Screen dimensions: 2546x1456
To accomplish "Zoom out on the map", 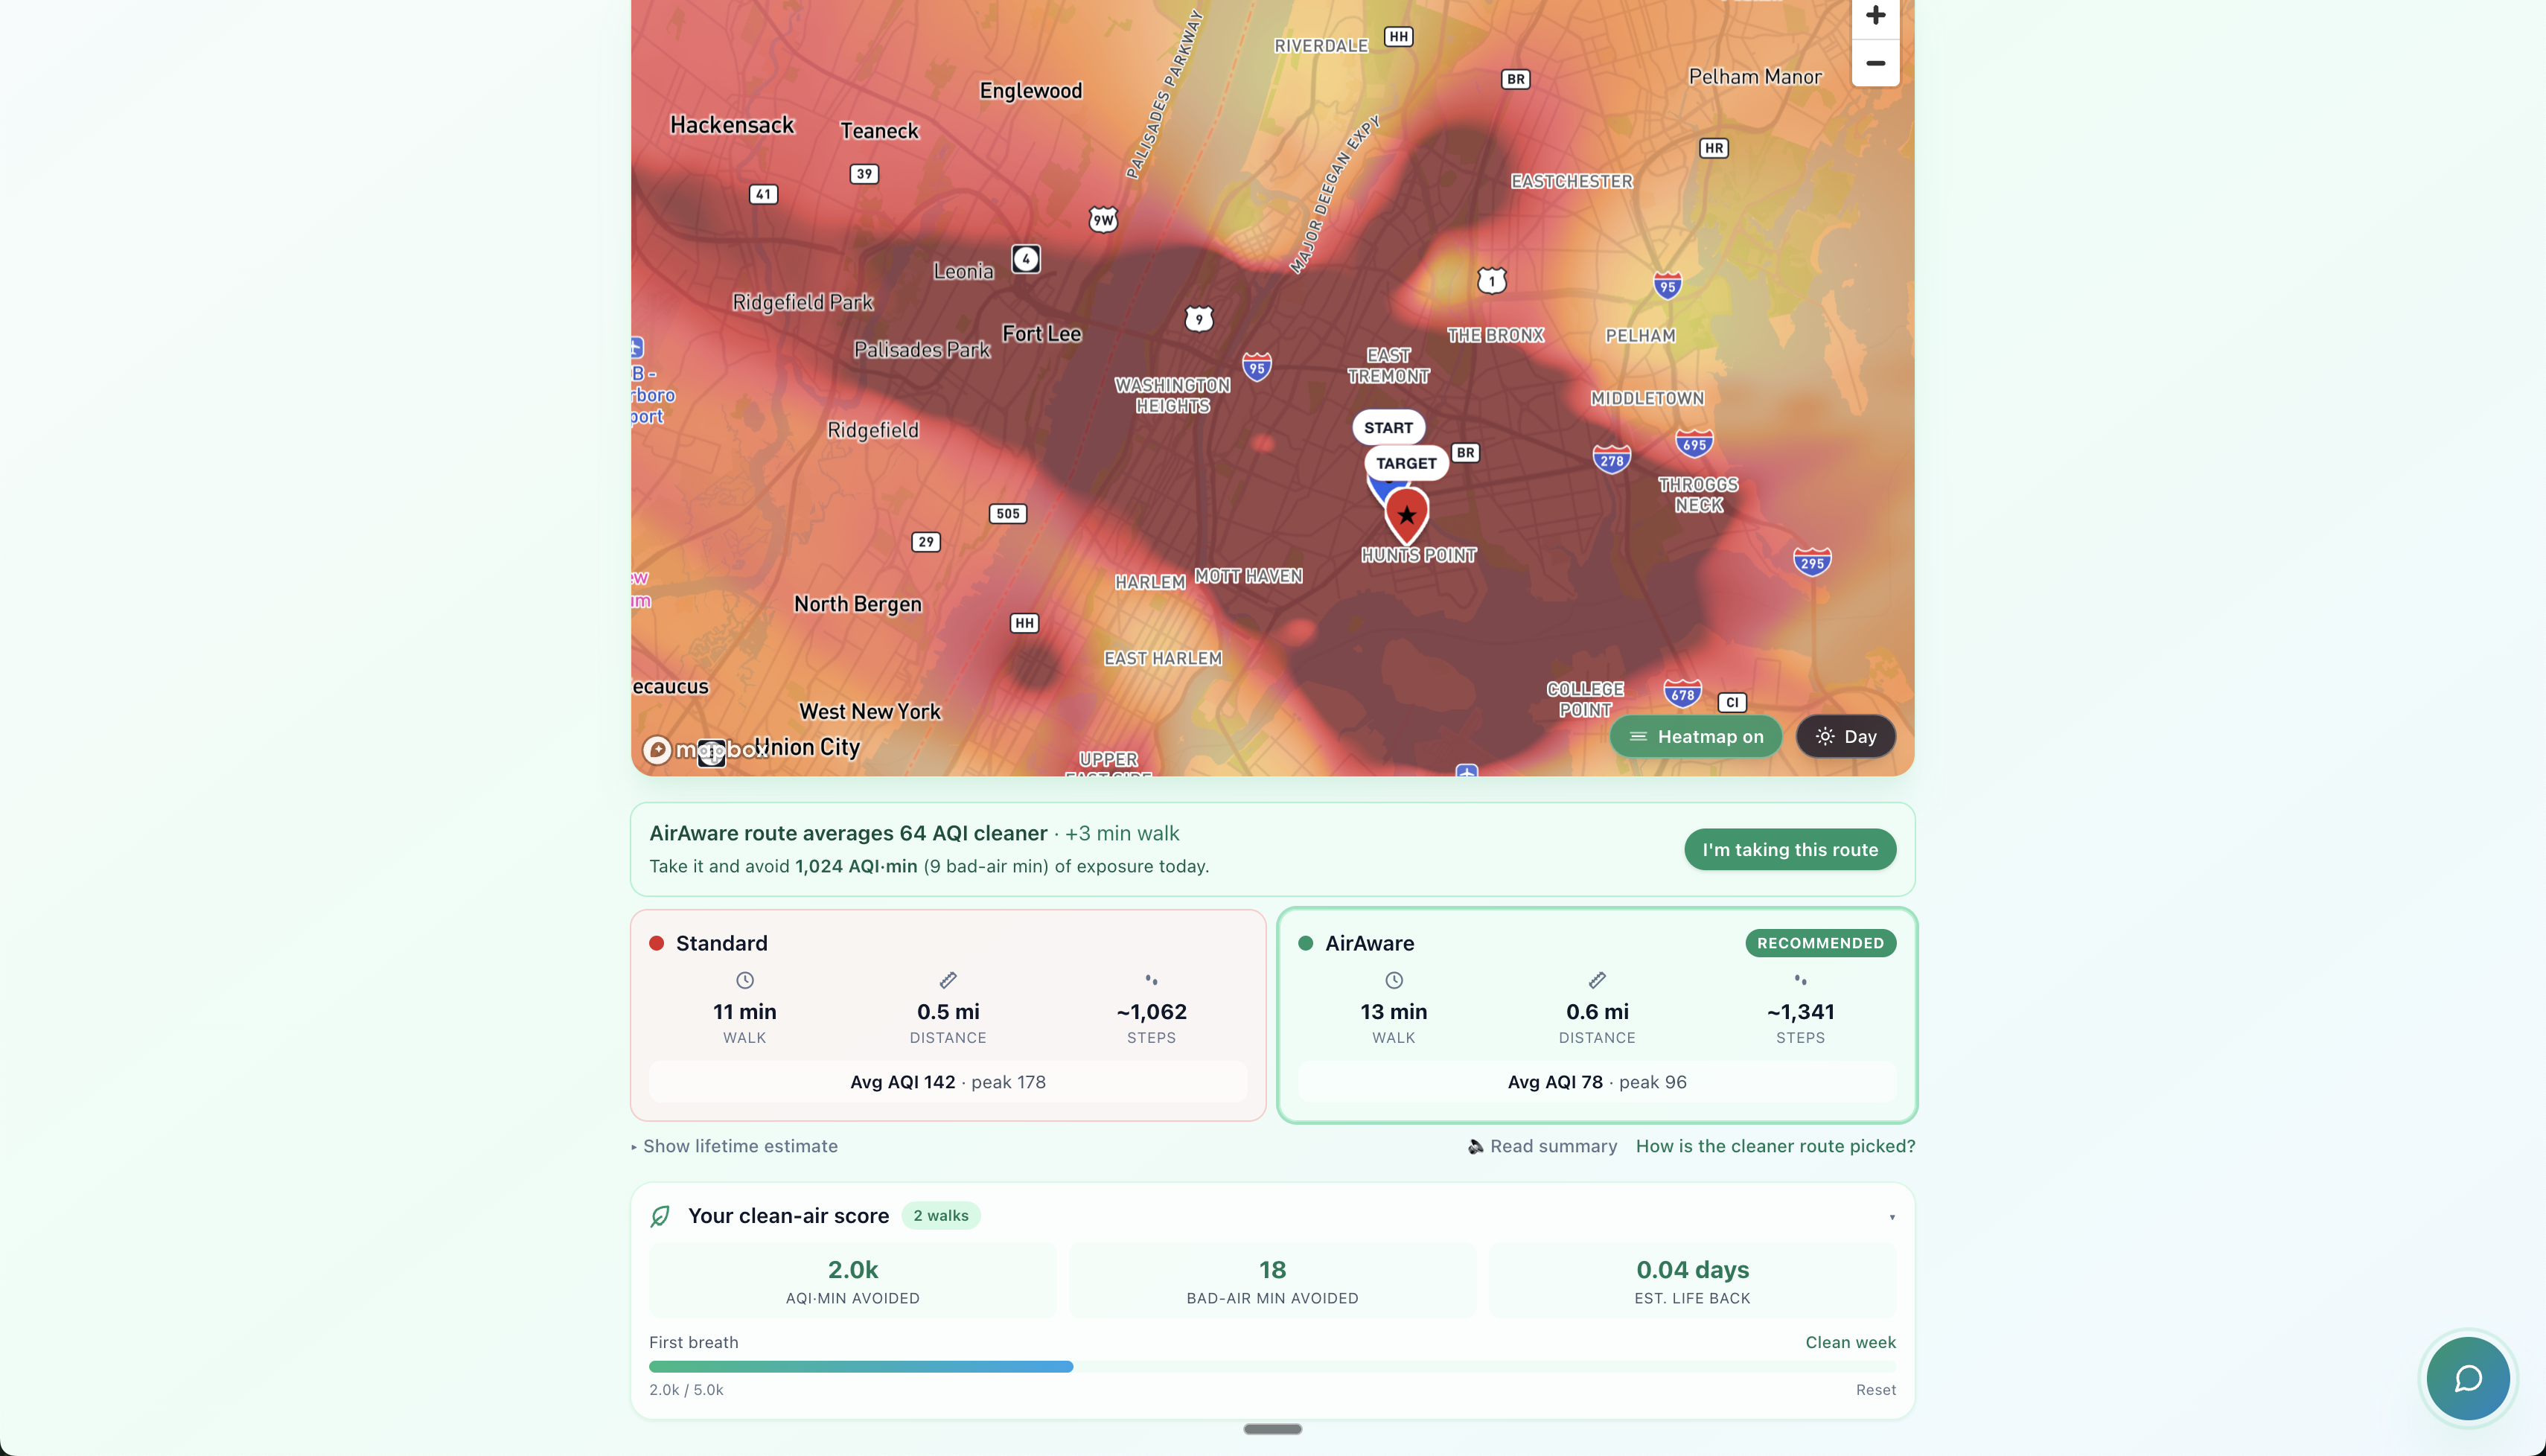I will click(x=1875, y=63).
